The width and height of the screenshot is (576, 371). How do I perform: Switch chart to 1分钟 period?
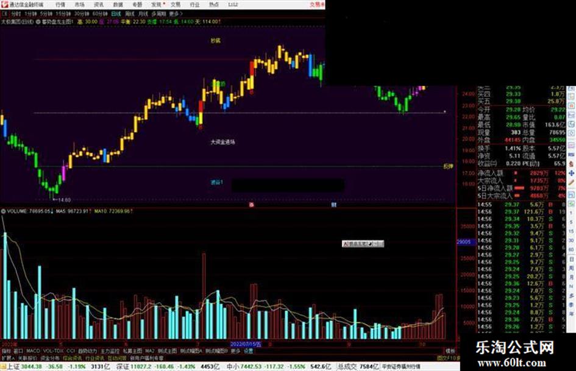(30, 13)
